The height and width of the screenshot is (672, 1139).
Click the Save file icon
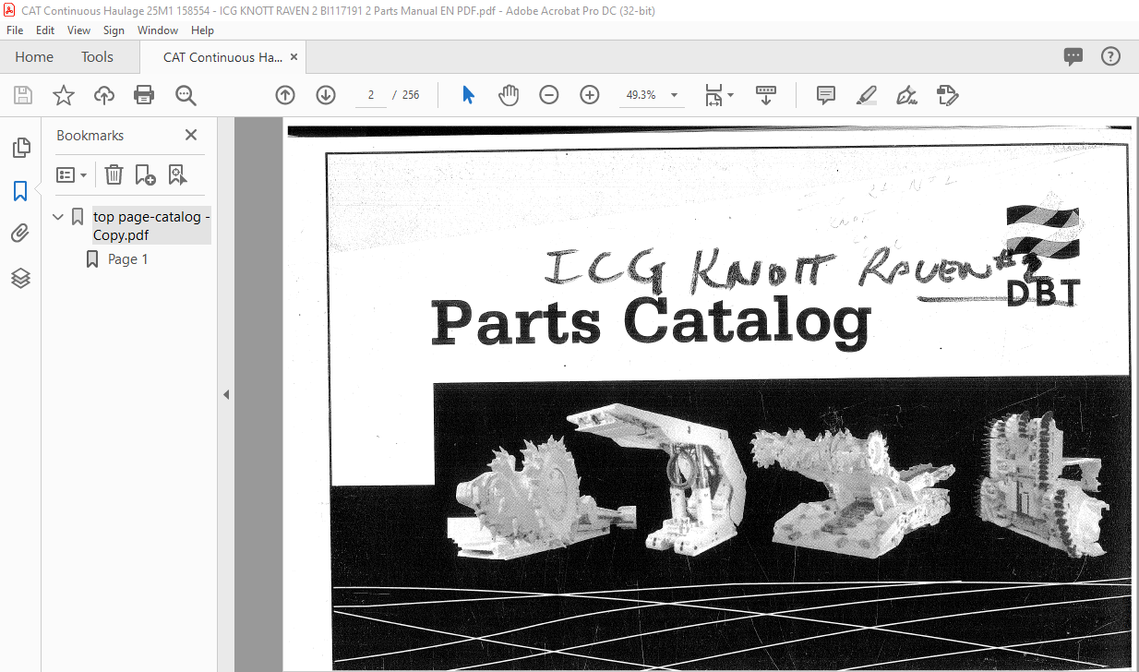(23, 95)
